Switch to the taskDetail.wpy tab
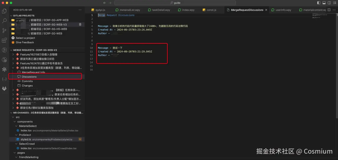Image resolution: width=338 pixels, height=160 pixels. click(x=159, y=10)
